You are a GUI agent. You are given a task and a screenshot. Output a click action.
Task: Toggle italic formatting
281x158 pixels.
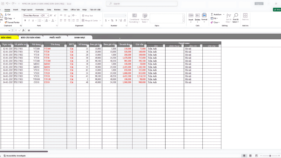pyautogui.click(x=29, y=20)
